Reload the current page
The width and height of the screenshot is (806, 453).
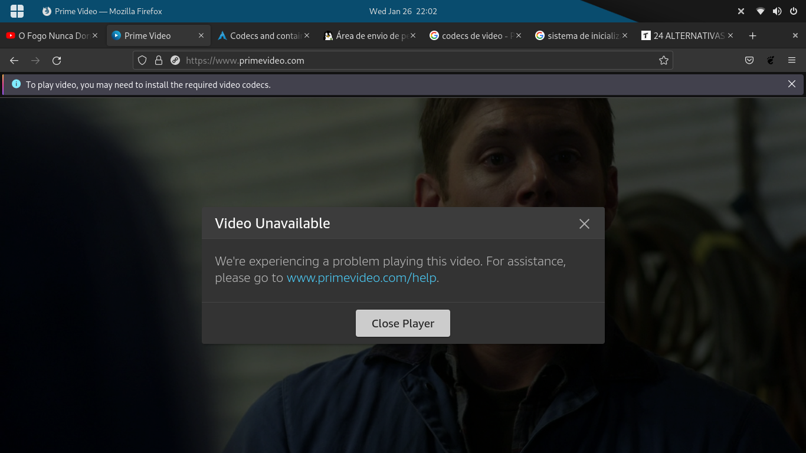tap(57, 60)
